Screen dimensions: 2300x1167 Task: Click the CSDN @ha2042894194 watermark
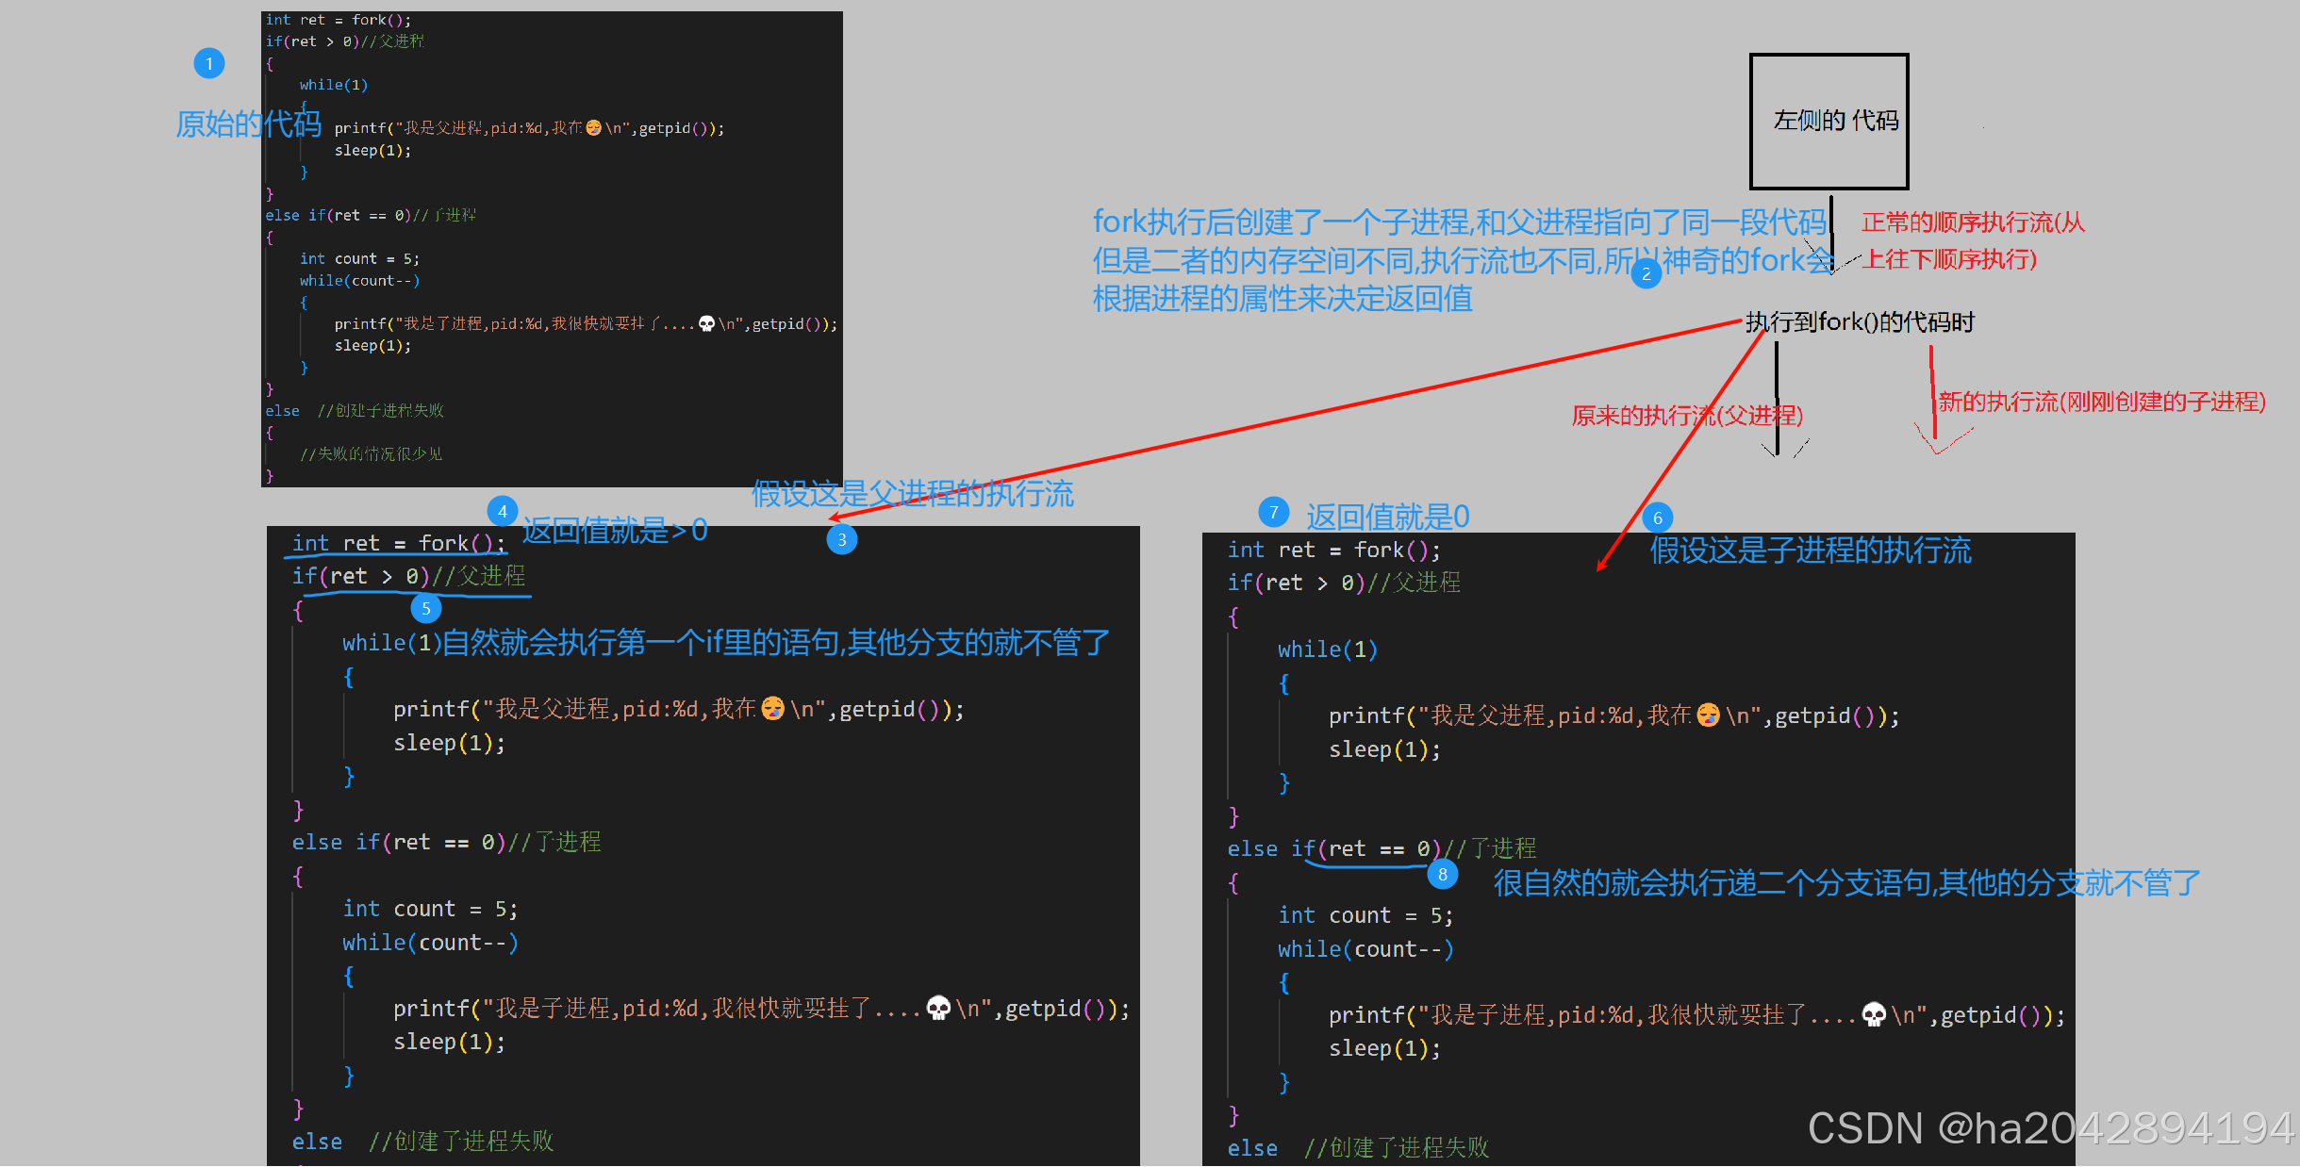click(x=2051, y=1128)
